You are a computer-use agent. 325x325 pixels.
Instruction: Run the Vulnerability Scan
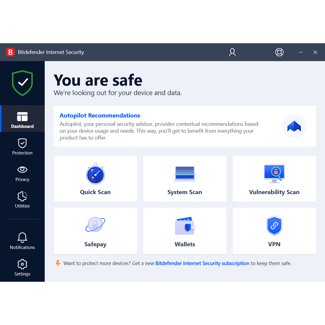[x=274, y=179]
